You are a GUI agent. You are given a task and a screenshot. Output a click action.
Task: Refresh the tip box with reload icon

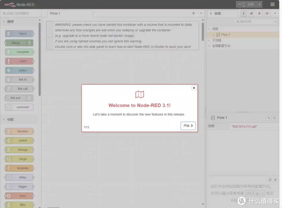click(x=270, y=179)
